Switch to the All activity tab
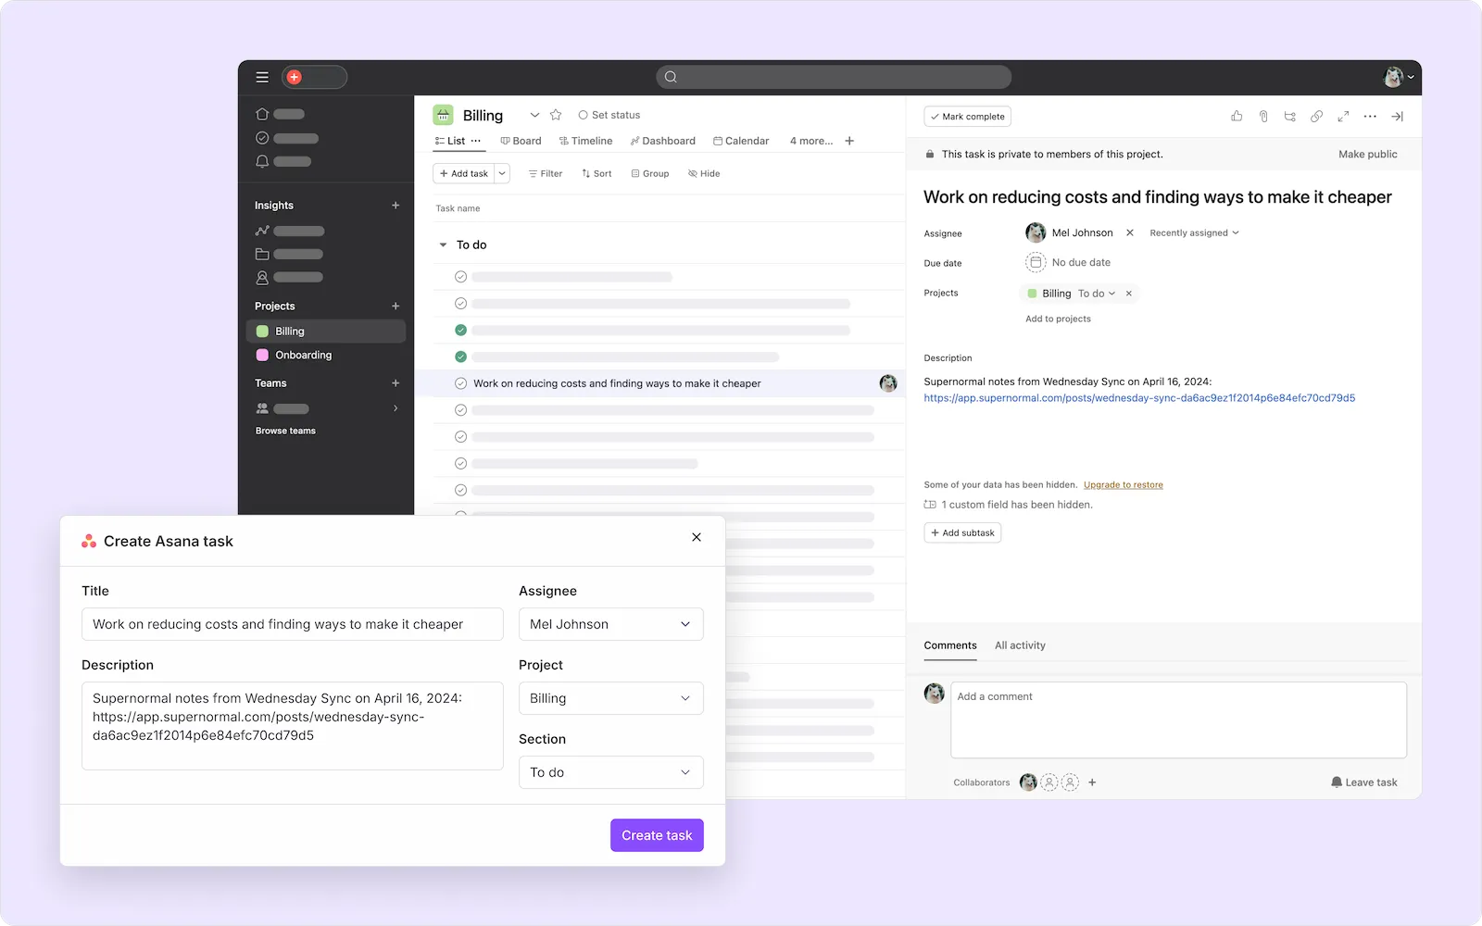This screenshot has height=926, width=1482. click(x=1020, y=645)
